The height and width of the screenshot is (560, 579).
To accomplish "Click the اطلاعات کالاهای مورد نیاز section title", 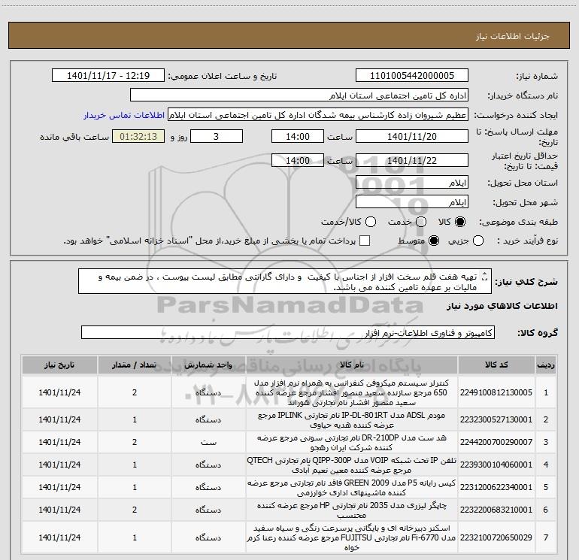I will [x=502, y=306].
